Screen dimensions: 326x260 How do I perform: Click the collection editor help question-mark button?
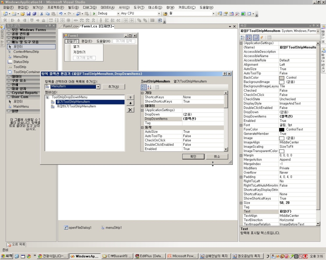[225, 74]
